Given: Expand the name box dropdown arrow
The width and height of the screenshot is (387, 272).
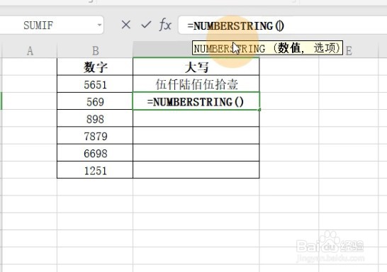Looking at the screenshot, I should (99, 25).
